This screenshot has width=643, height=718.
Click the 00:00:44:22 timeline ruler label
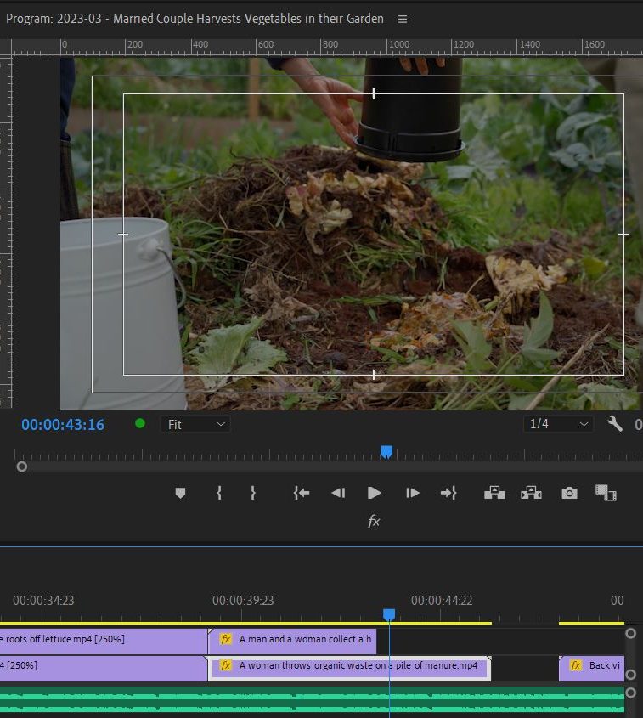pos(442,601)
